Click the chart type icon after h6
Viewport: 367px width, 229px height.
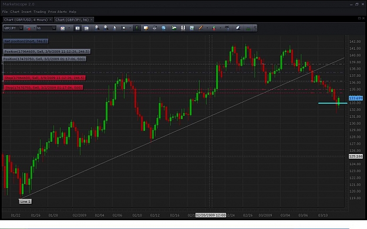62,28
